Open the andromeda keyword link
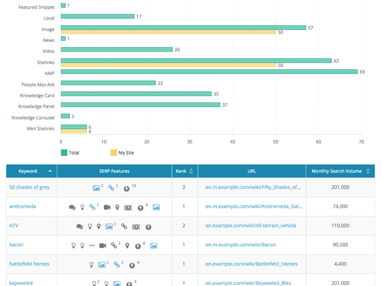382x286 pixels. (23, 207)
